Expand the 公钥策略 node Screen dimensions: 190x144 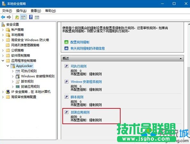click(3, 50)
